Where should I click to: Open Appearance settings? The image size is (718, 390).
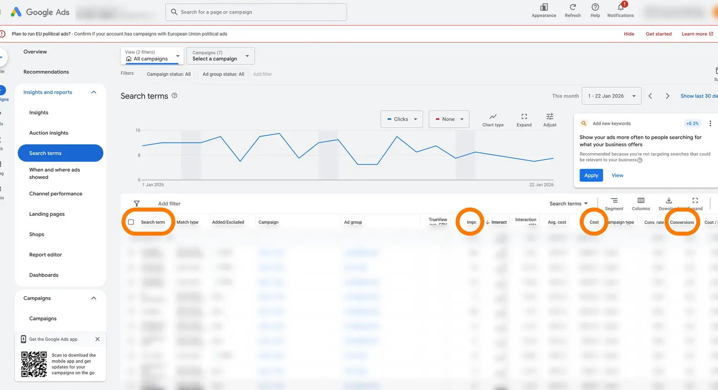click(544, 11)
